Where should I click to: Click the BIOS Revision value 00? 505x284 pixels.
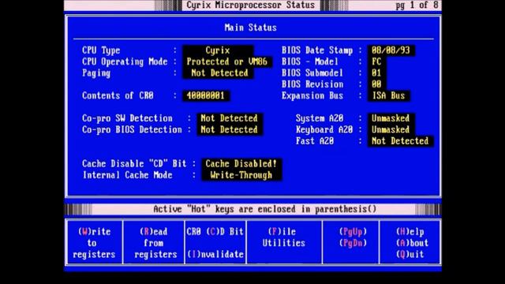pos(376,84)
